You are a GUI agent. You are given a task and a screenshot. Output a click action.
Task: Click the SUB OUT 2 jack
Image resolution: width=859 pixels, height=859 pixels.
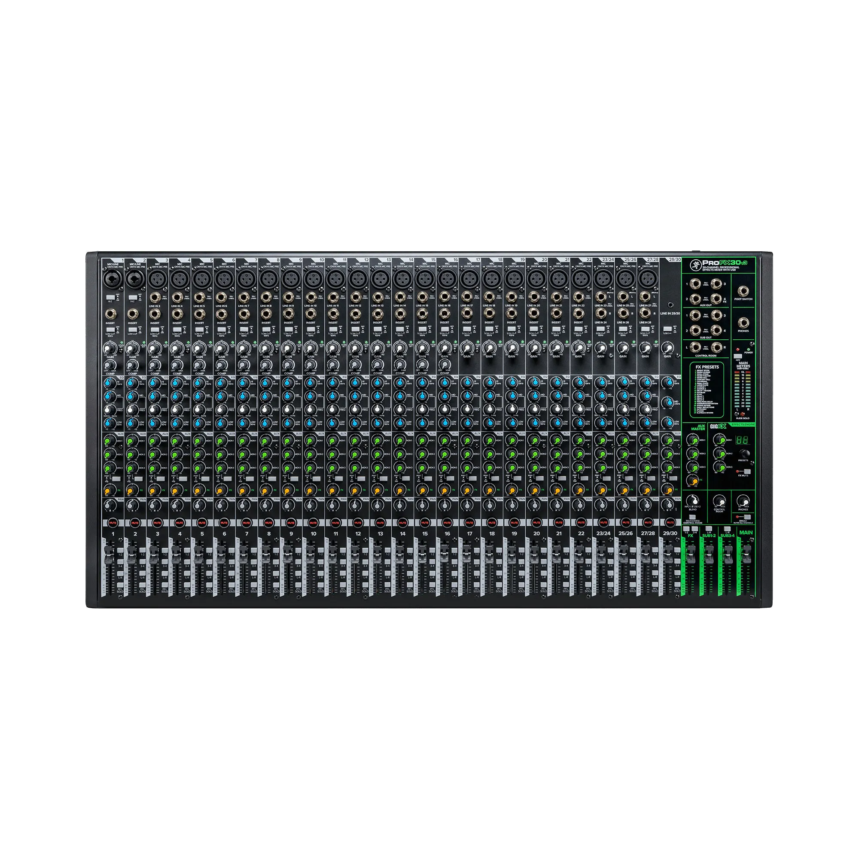pyautogui.click(x=695, y=330)
